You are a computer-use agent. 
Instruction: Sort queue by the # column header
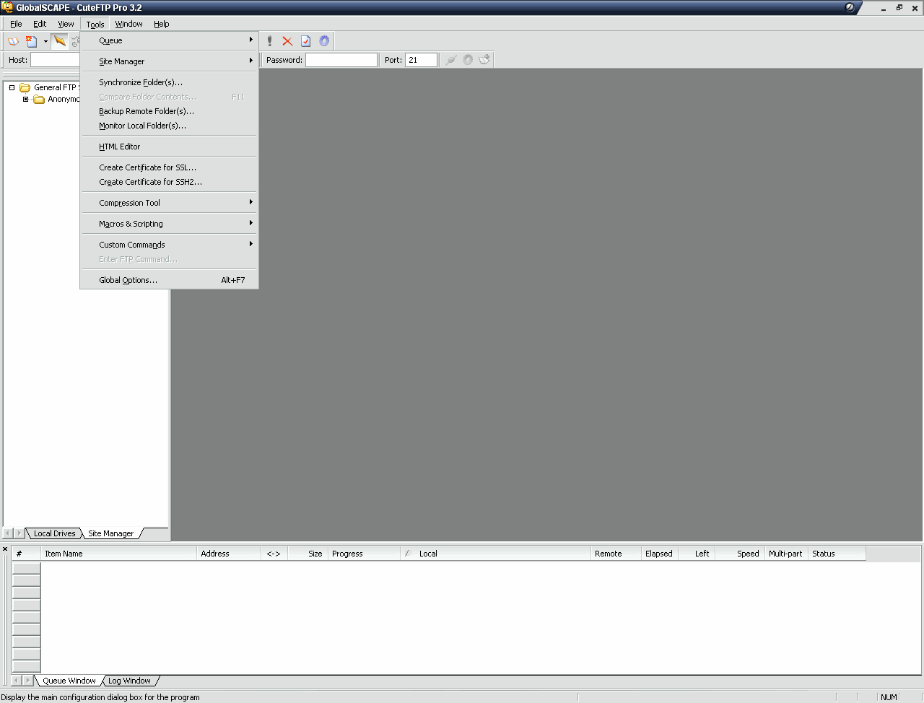click(26, 554)
